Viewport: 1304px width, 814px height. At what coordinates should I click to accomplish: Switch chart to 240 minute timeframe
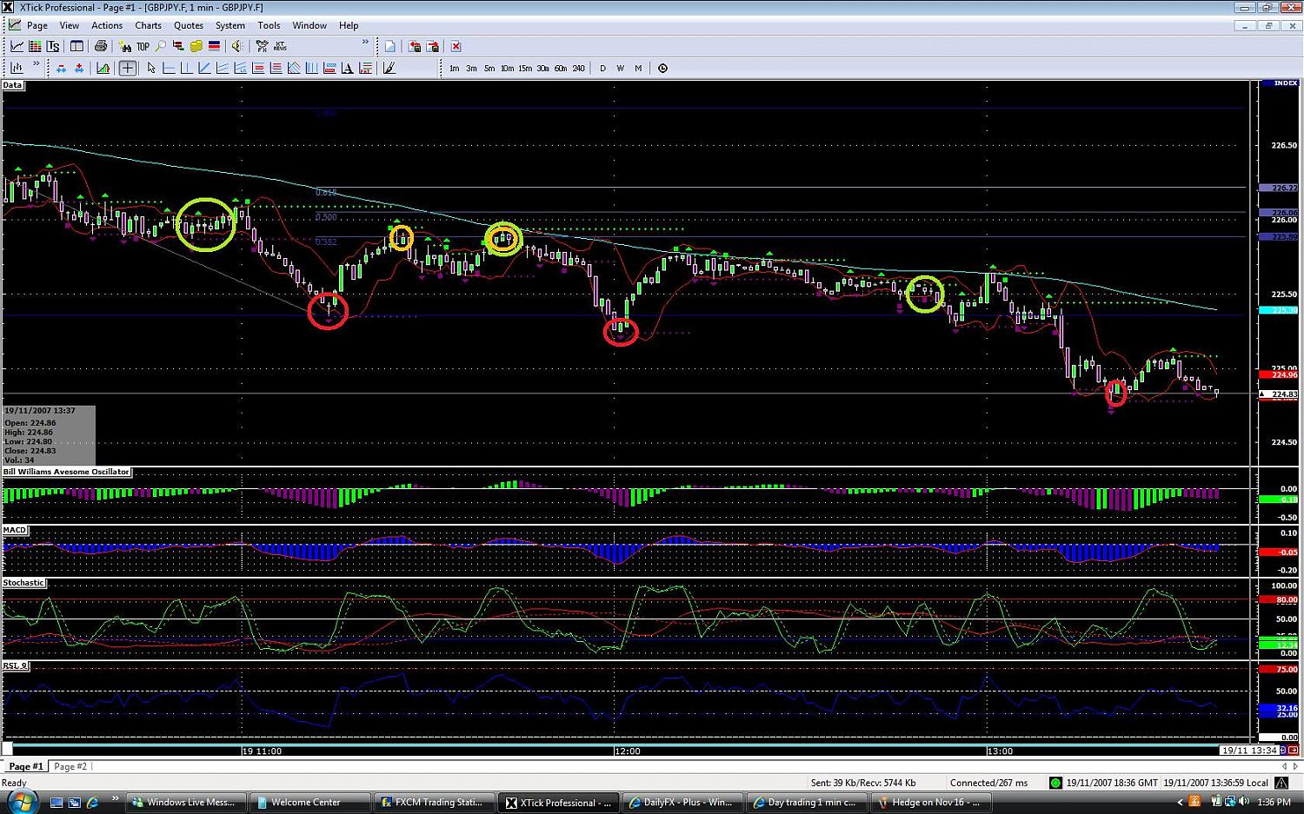(x=578, y=68)
